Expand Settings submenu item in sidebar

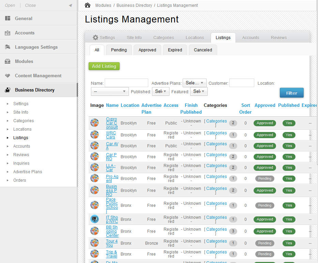[x=21, y=103]
